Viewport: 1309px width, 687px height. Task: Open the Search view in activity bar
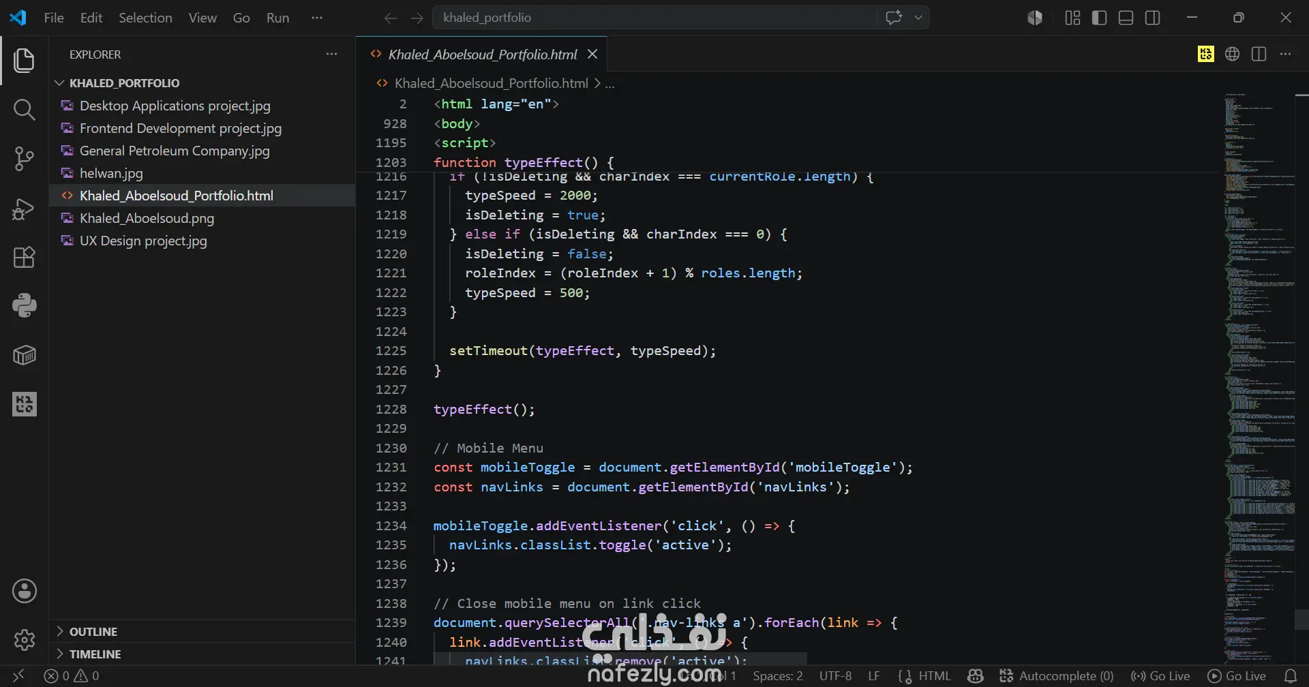24,109
